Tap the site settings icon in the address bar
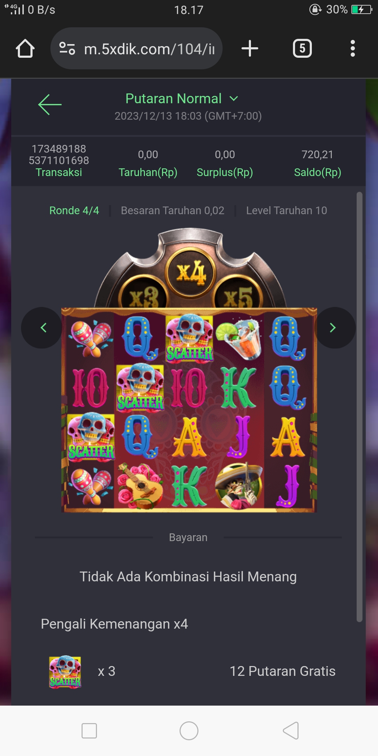Screen dimensions: 378x756 click(67, 48)
